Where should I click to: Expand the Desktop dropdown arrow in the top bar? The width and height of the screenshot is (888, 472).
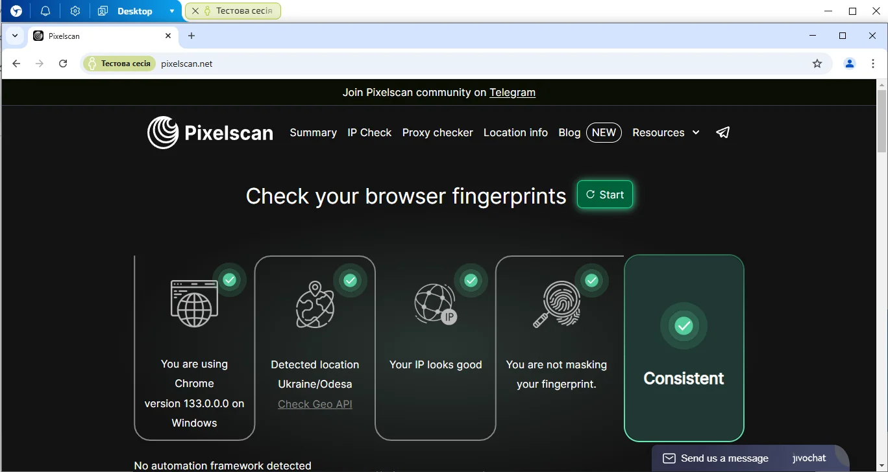coord(171,11)
